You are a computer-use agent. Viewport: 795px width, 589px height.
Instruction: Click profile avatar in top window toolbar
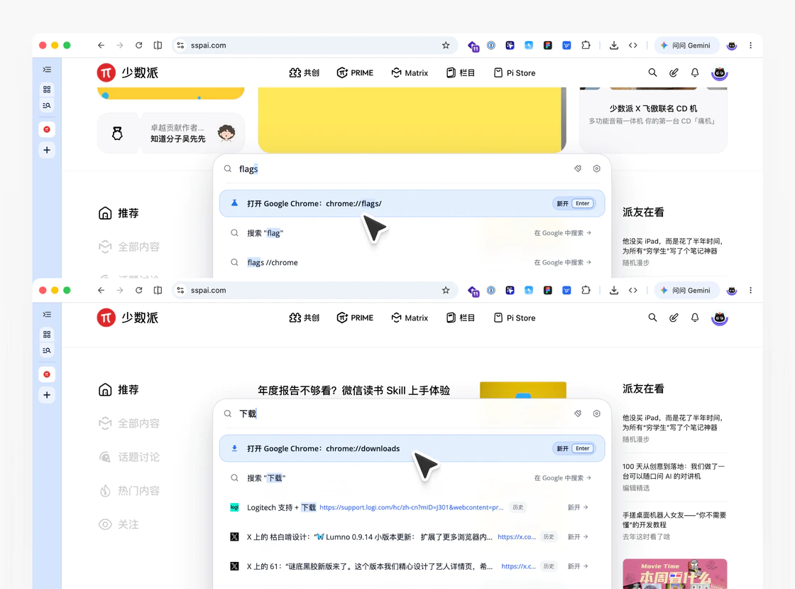pos(732,45)
